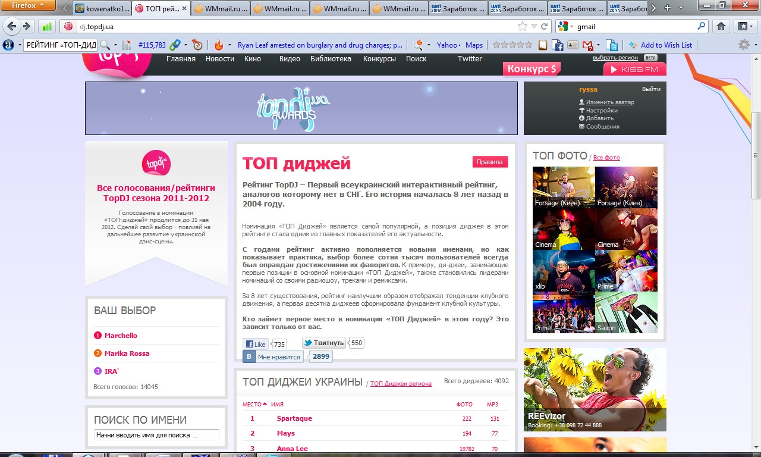Expand the tab list dropdown arrow

pos(681,8)
